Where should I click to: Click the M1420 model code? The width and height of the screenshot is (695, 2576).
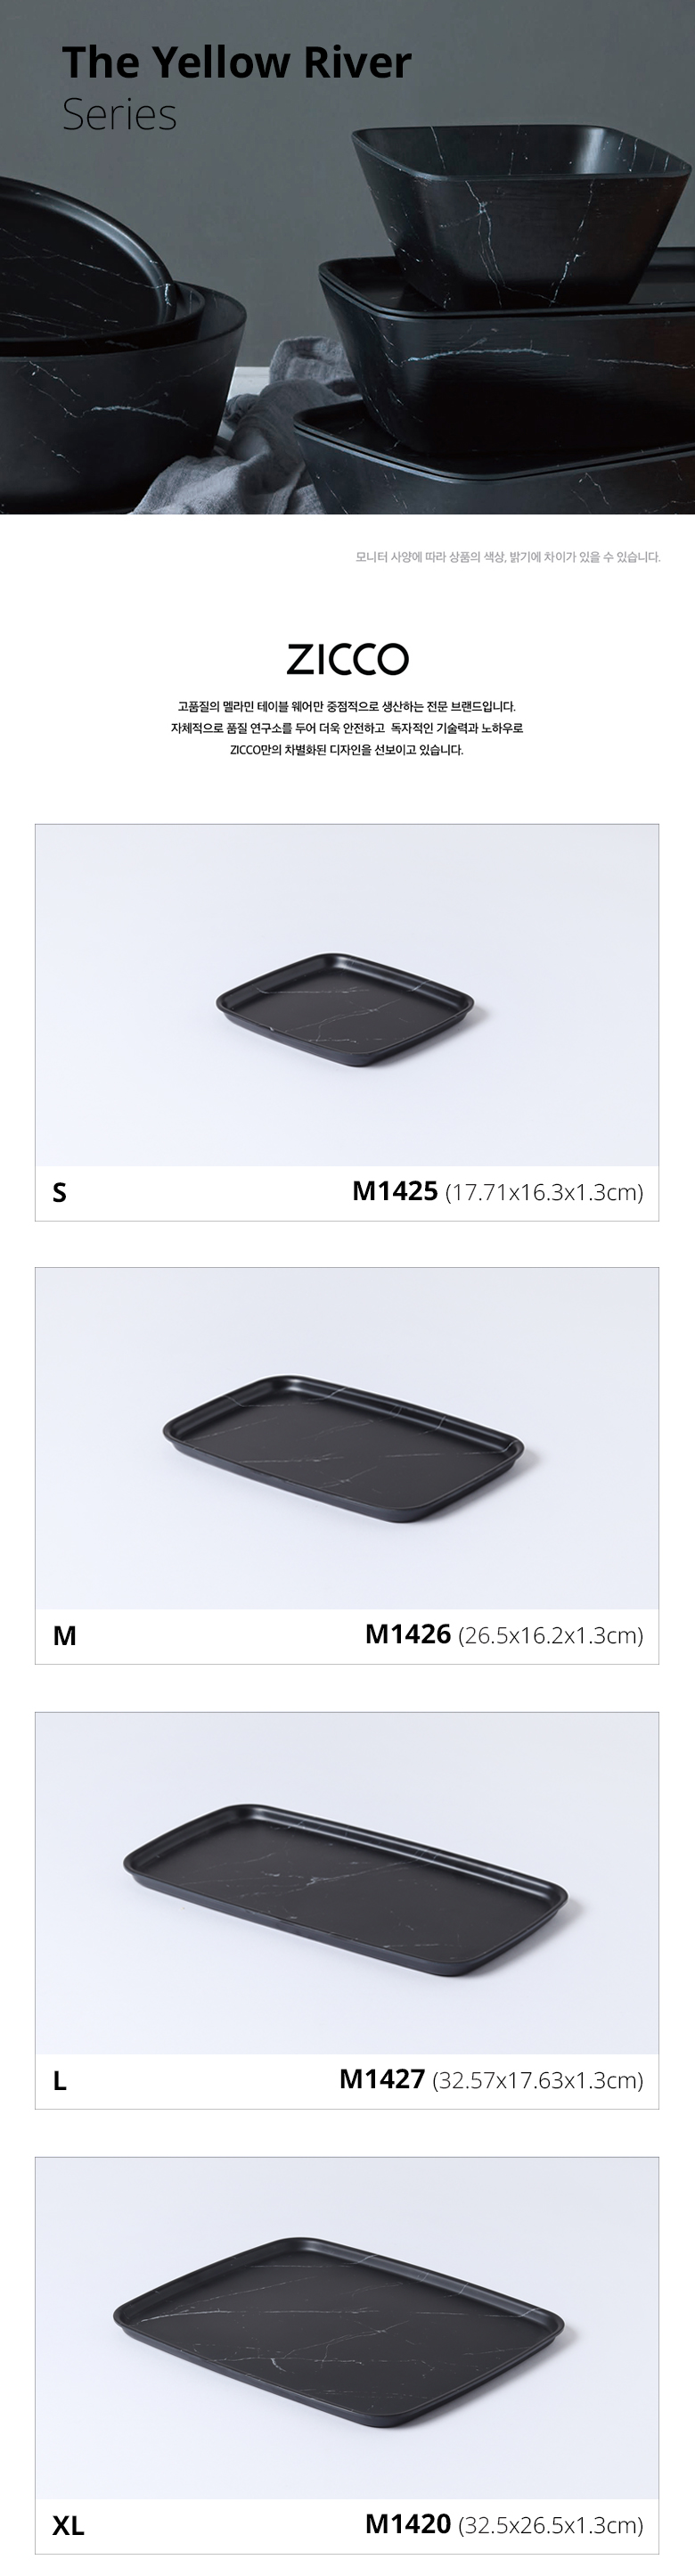pos(408,2525)
